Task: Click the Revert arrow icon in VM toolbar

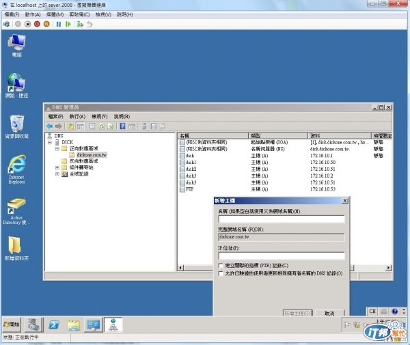Action: (x=90, y=25)
